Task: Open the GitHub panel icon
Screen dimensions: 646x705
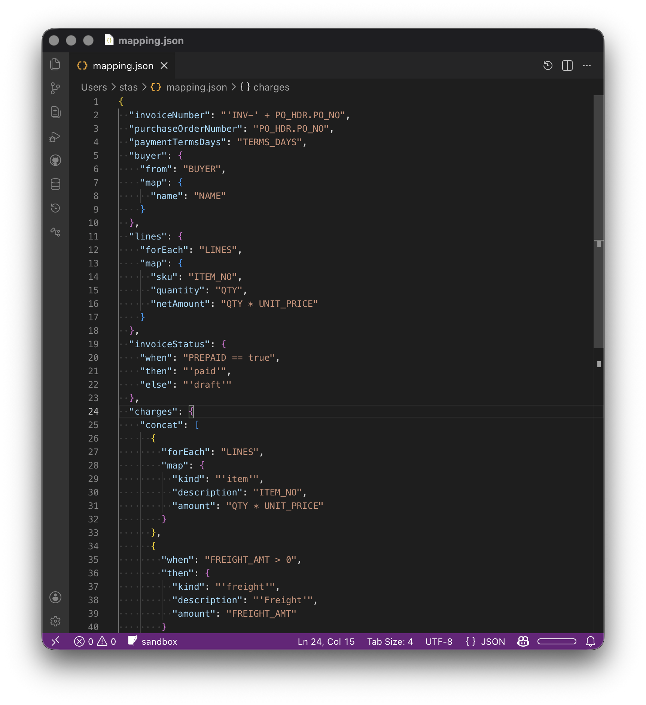Action: point(55,161)
